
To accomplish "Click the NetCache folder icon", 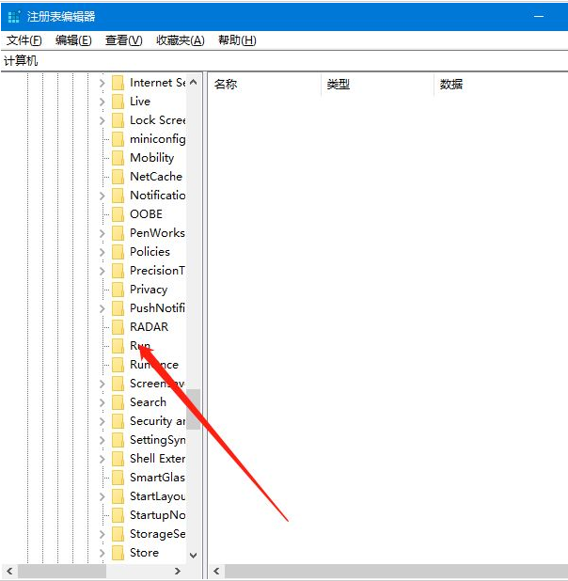I will 118,177.
